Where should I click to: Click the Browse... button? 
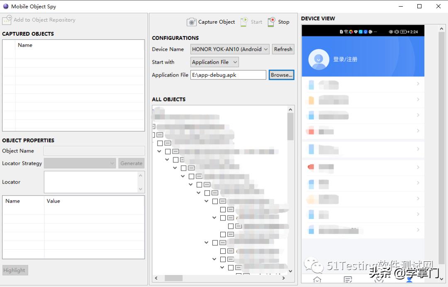pos(281,75)
